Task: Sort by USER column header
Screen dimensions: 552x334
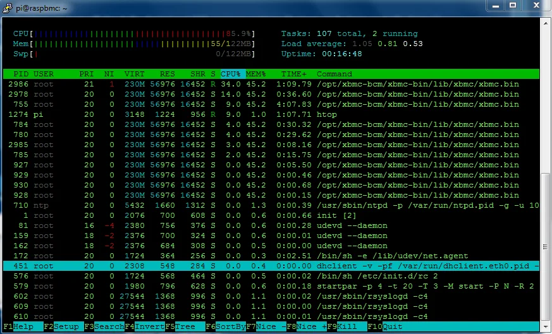Action: pyautogui.click(x=44, y=74)
